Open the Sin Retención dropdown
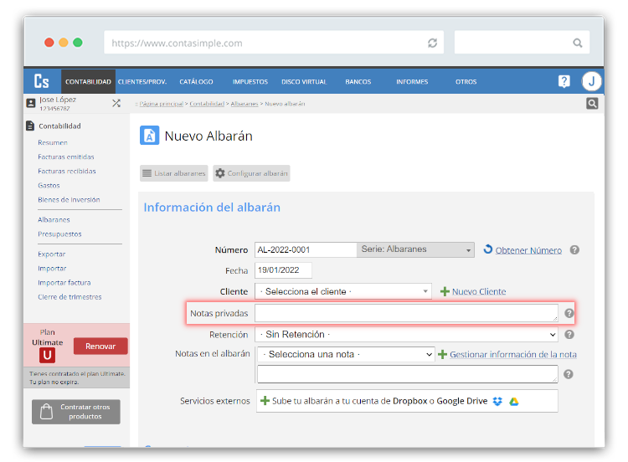This screenshot has height=462, width=628. [406, 334]
